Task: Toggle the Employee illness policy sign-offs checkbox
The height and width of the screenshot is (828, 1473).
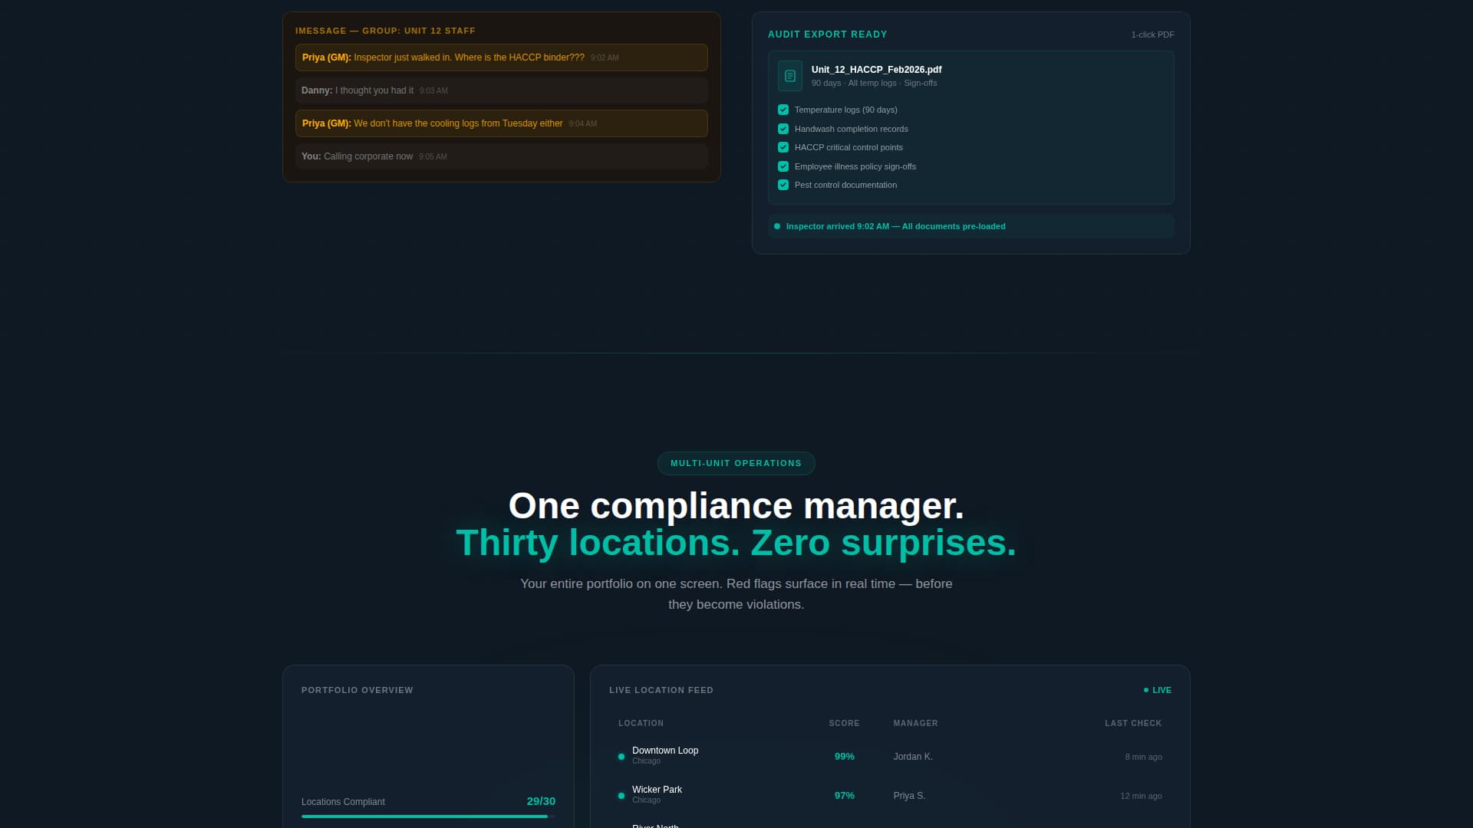Action: [x=783, y=166]
